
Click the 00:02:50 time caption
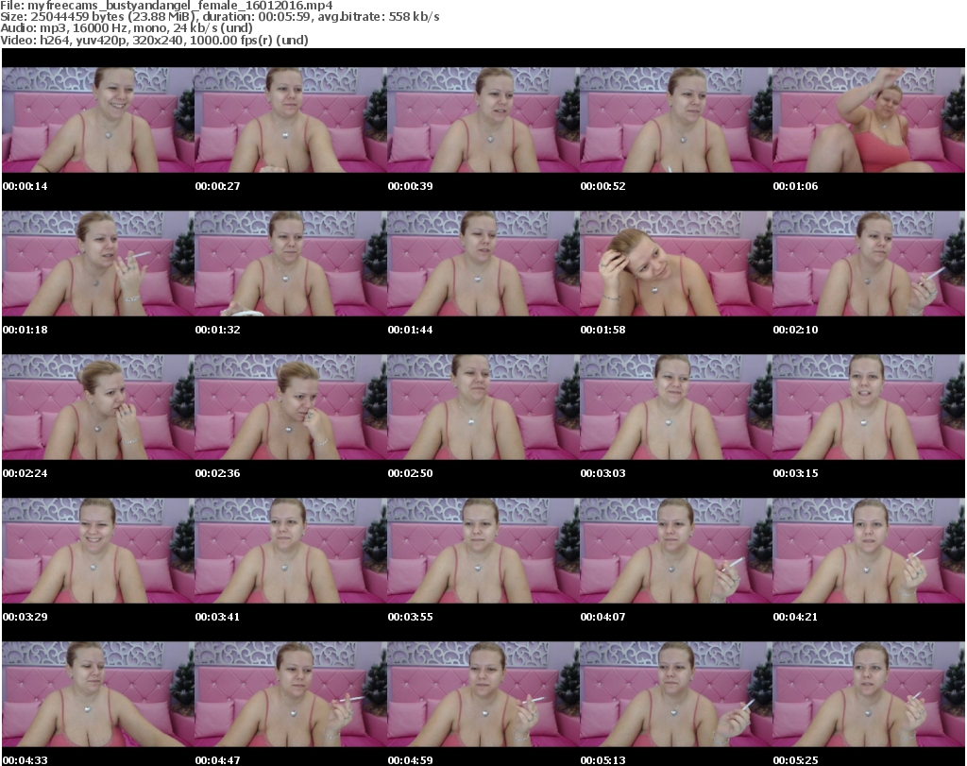pos(410,473)
